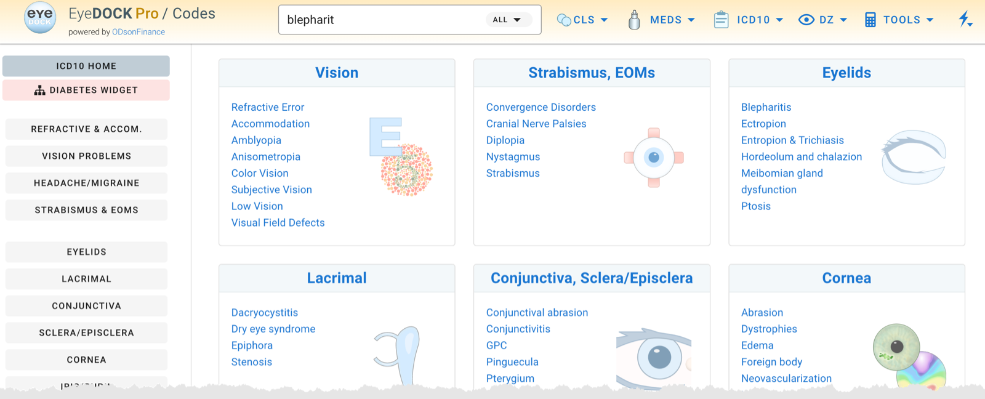Viewport: 985px width, 399px height.
Task: Open the Dry eye syndrome link
Action: [273, 329]
